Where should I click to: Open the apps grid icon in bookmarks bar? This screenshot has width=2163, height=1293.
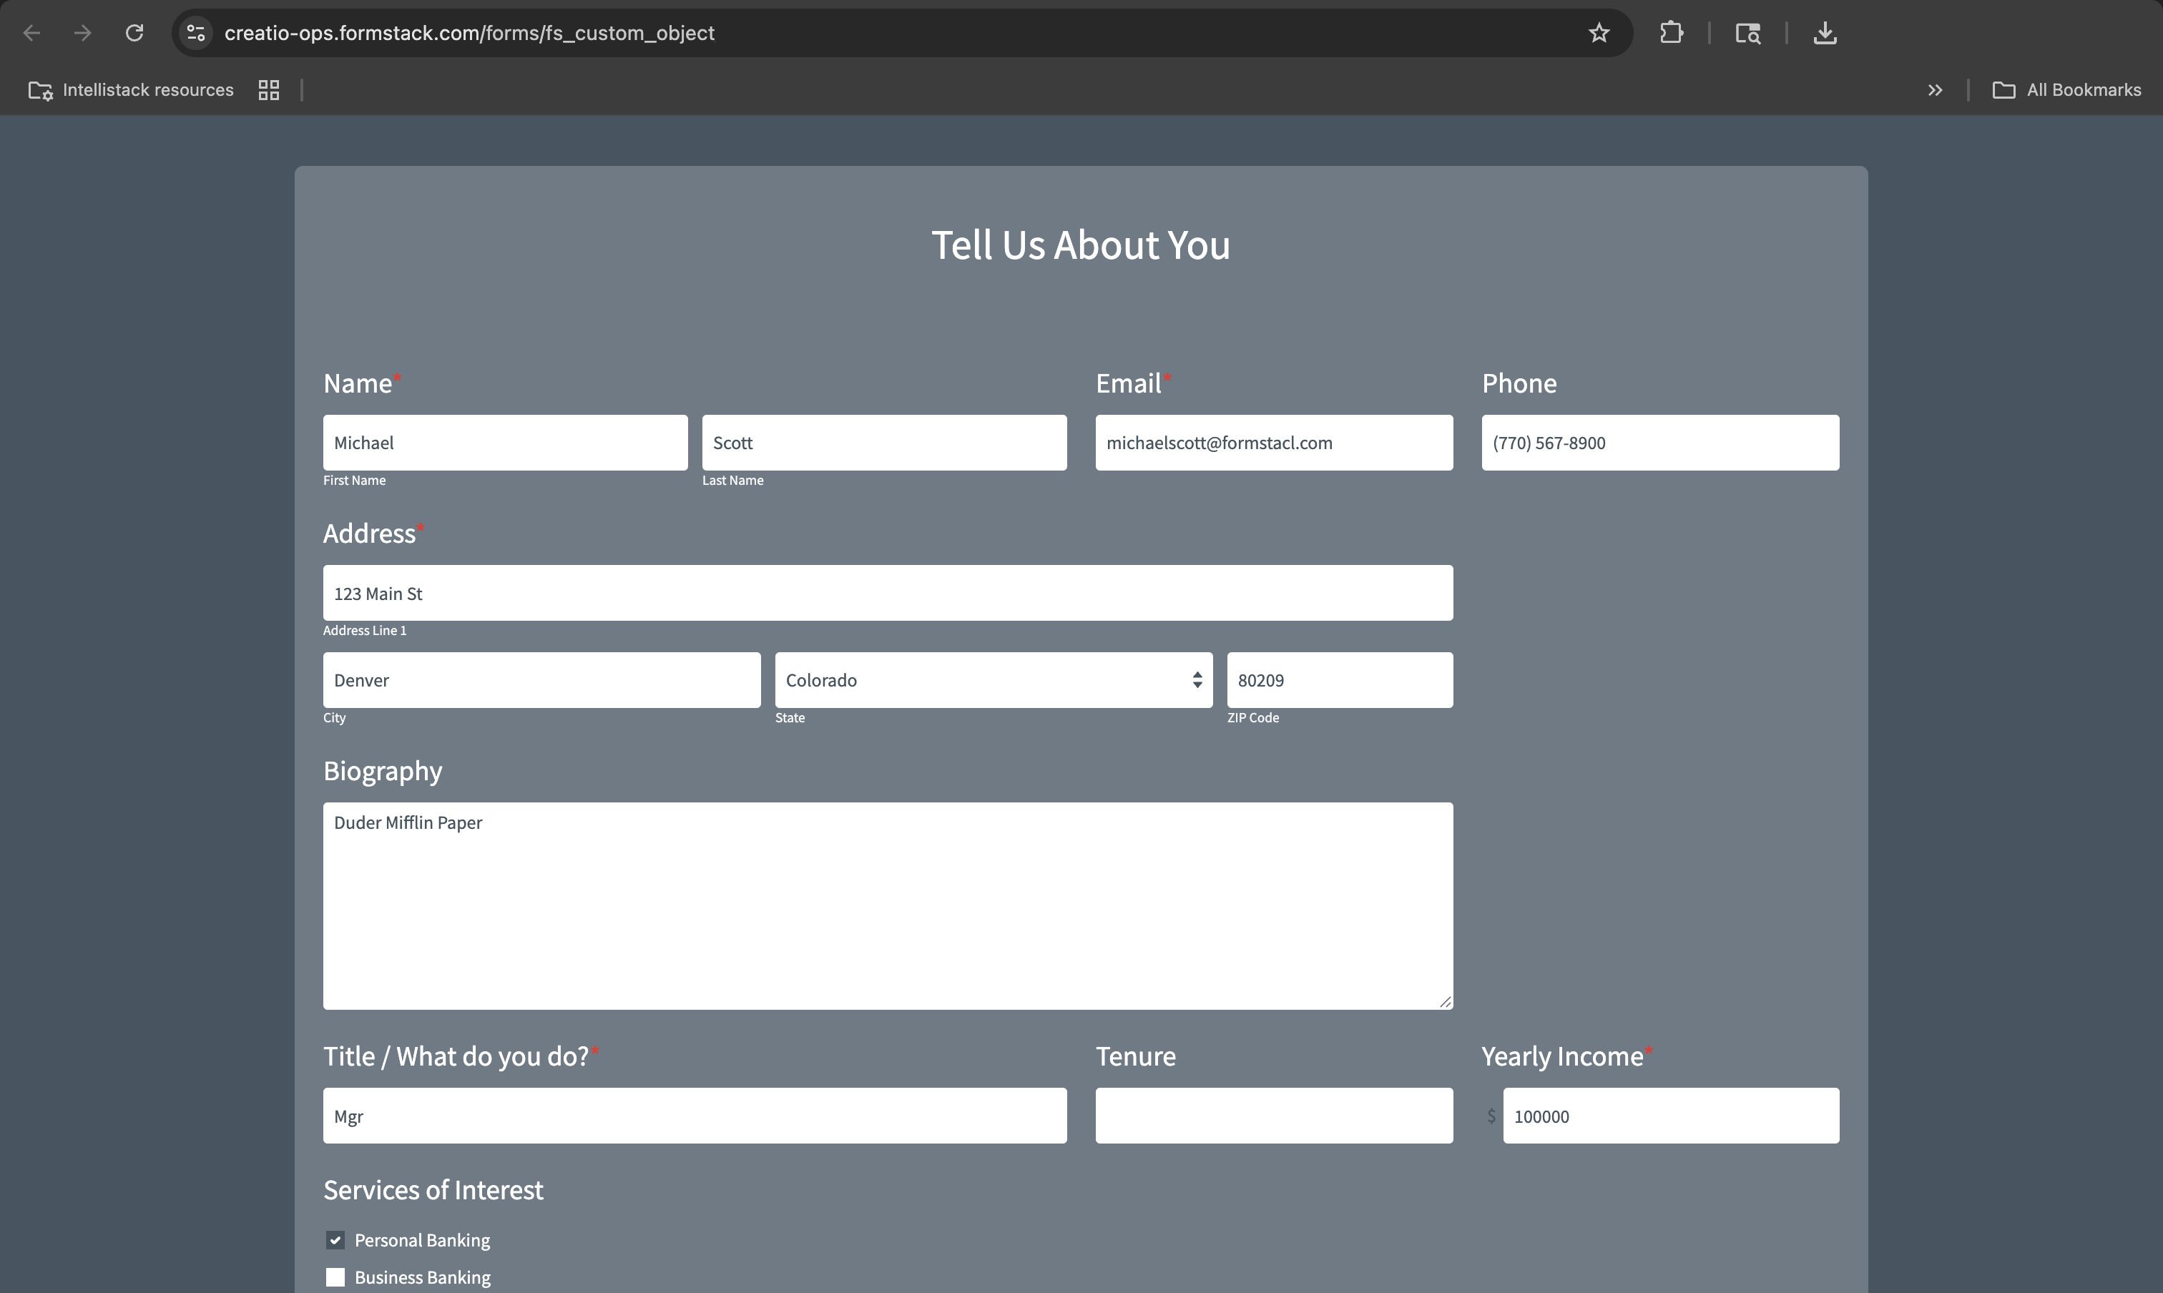(x=268, y=89)
